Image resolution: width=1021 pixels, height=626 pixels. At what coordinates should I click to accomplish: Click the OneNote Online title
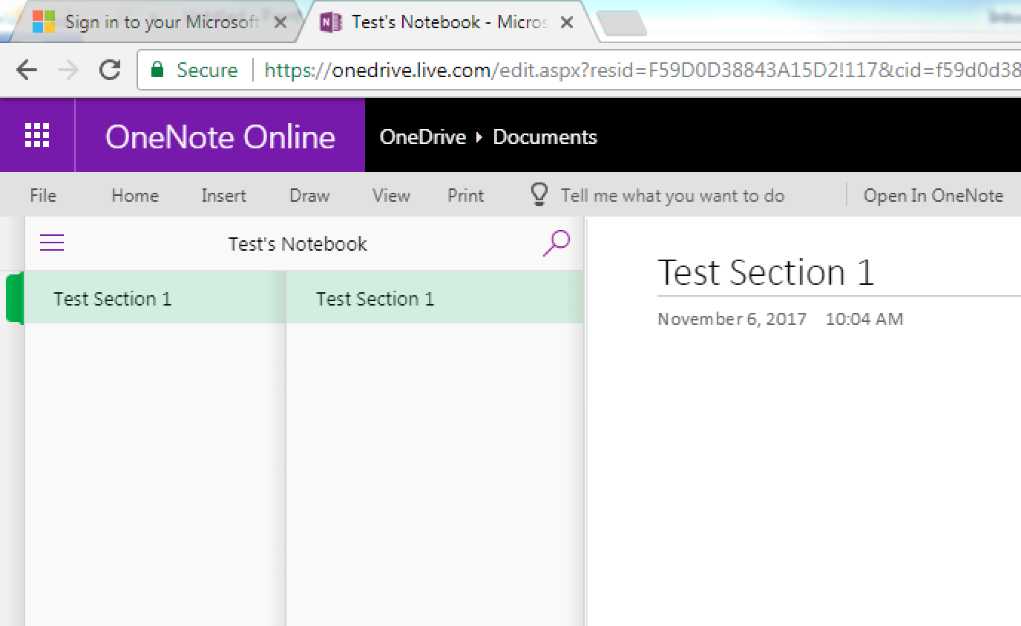coord(220,136)
